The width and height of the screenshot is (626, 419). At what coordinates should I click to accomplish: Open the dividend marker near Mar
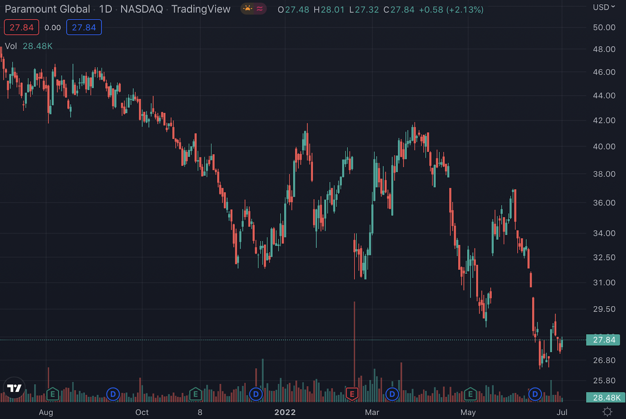[392, 394]
